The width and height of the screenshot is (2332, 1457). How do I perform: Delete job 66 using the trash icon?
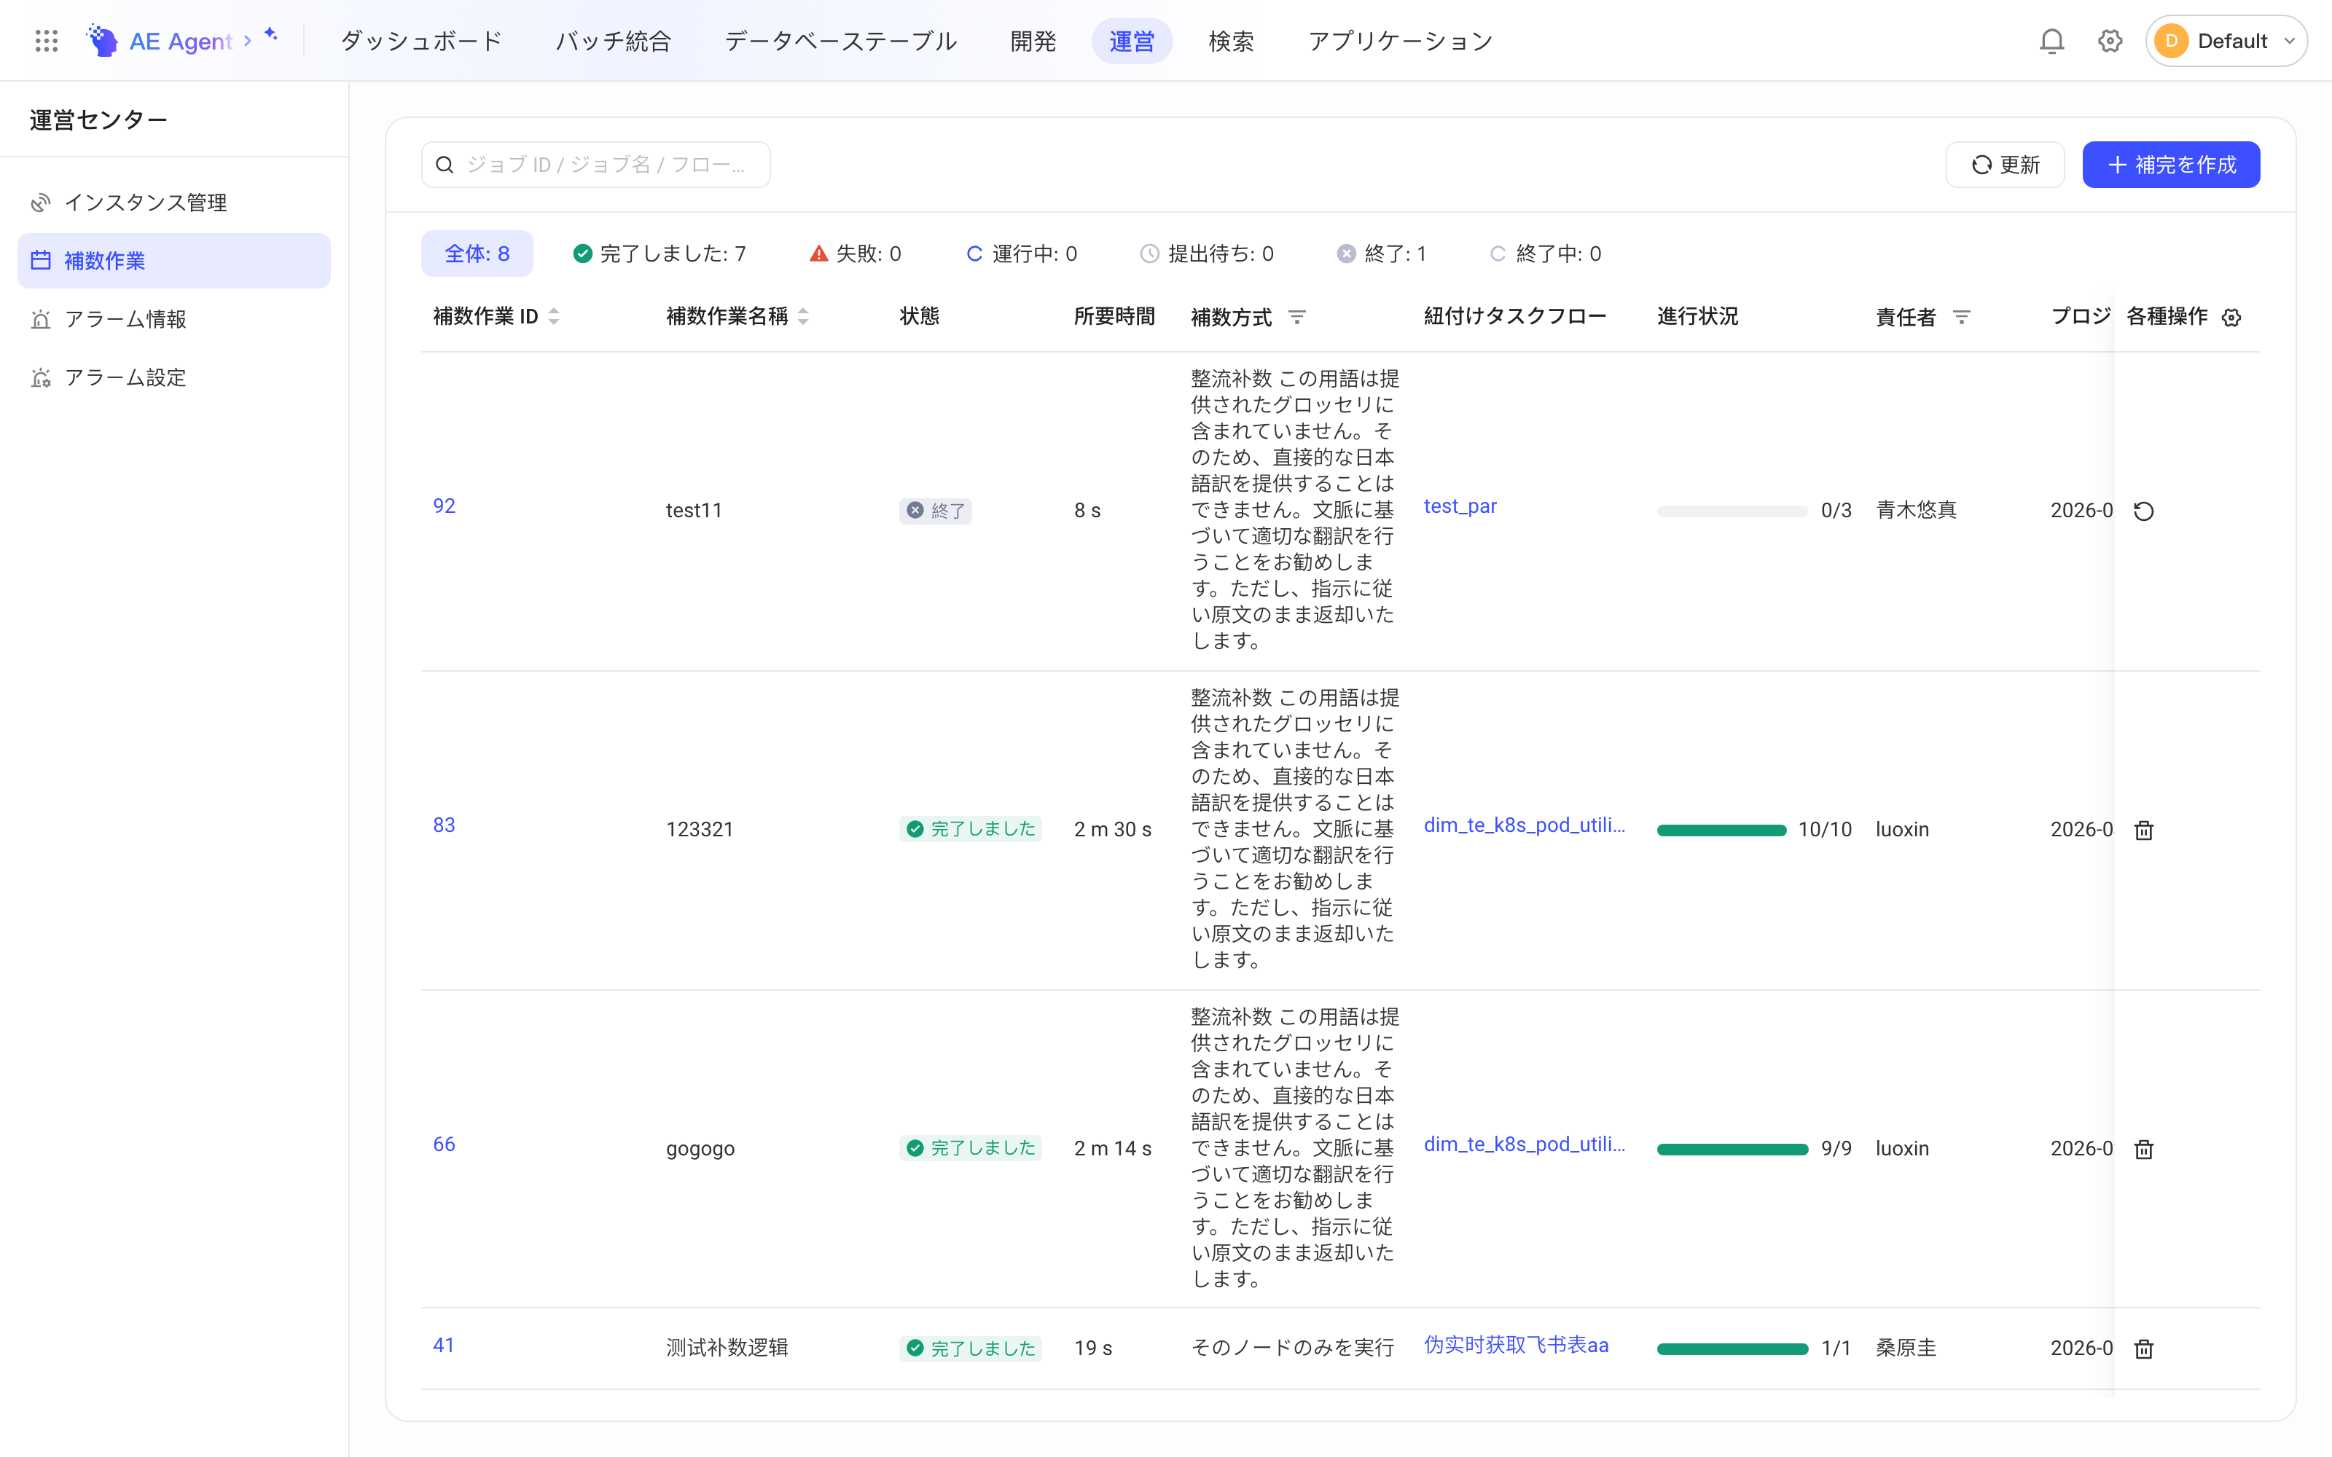(x=2143, y=1149)
